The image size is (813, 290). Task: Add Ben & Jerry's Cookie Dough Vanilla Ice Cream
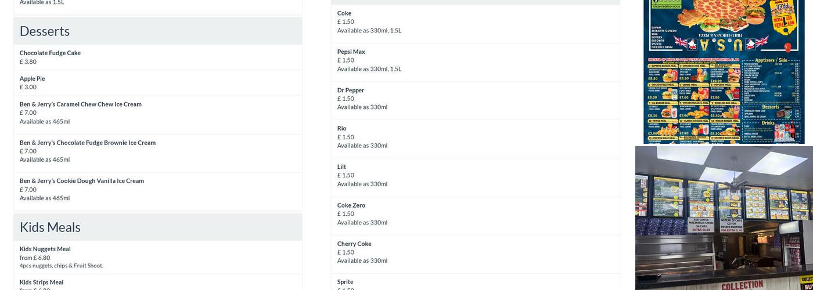[82, 181]
